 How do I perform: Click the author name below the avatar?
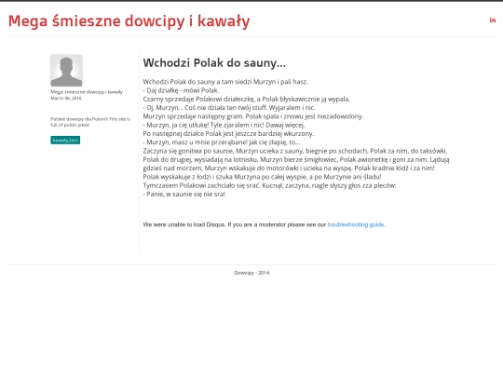87,92
